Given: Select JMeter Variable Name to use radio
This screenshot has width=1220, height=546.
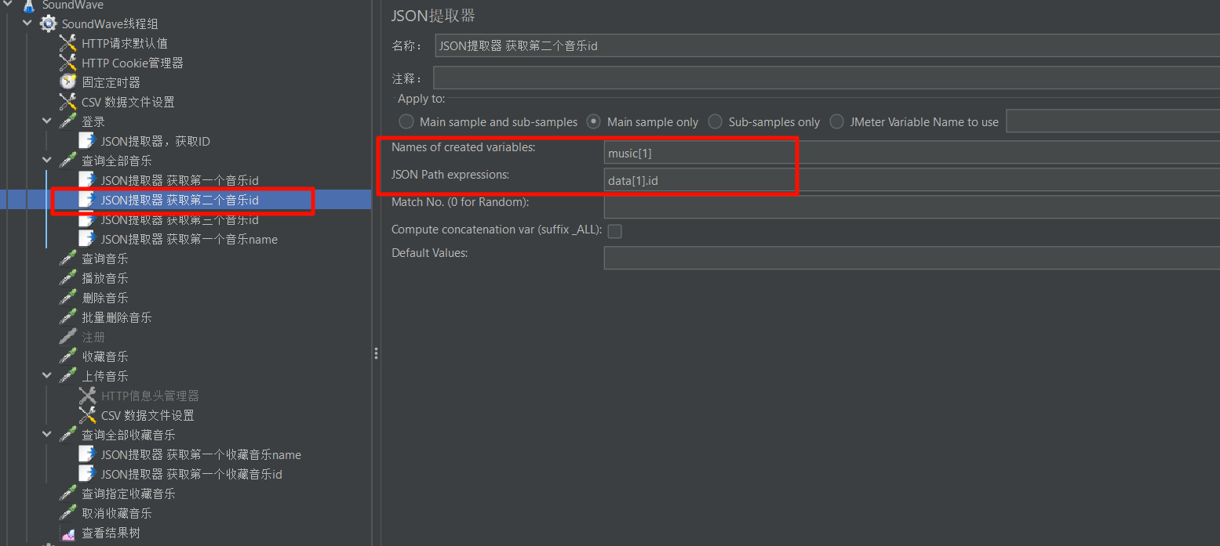Looking at the screenshot, I should tap(837, 121).
